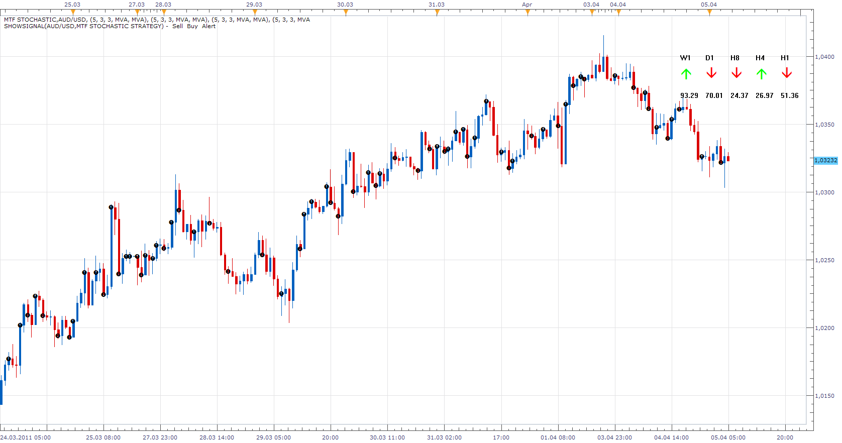
Task: Click the 29.03 05:00 time label
Action: point(273,437)
